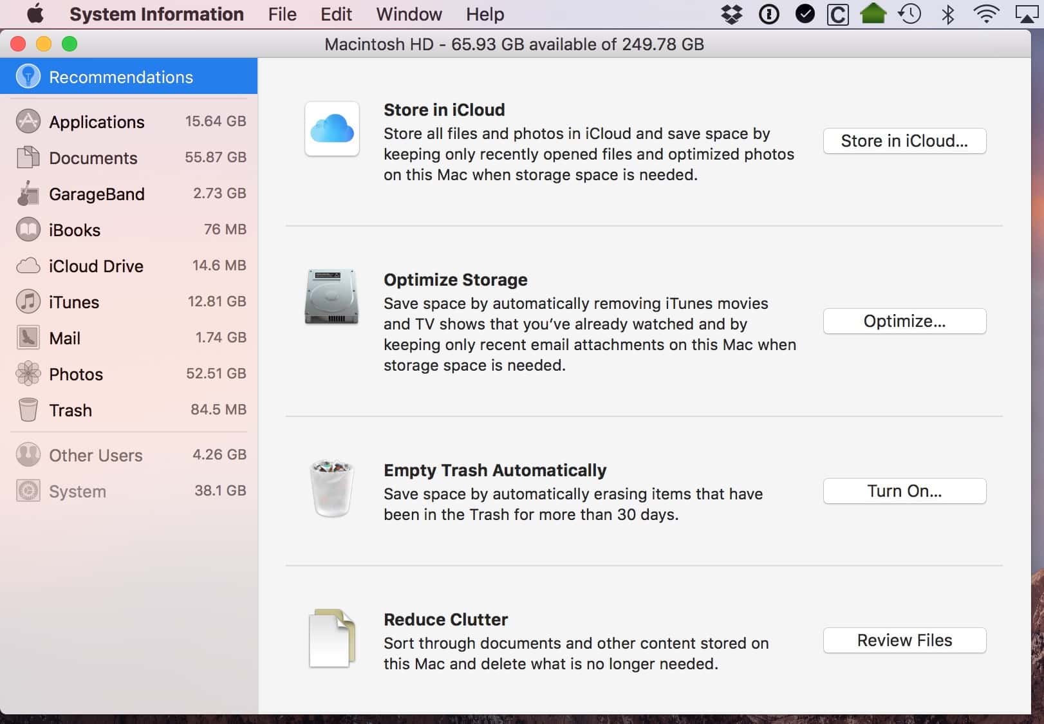This screenshot has width=1044, height=724.
Task: Select the iBooks category label
Action: 75,230
